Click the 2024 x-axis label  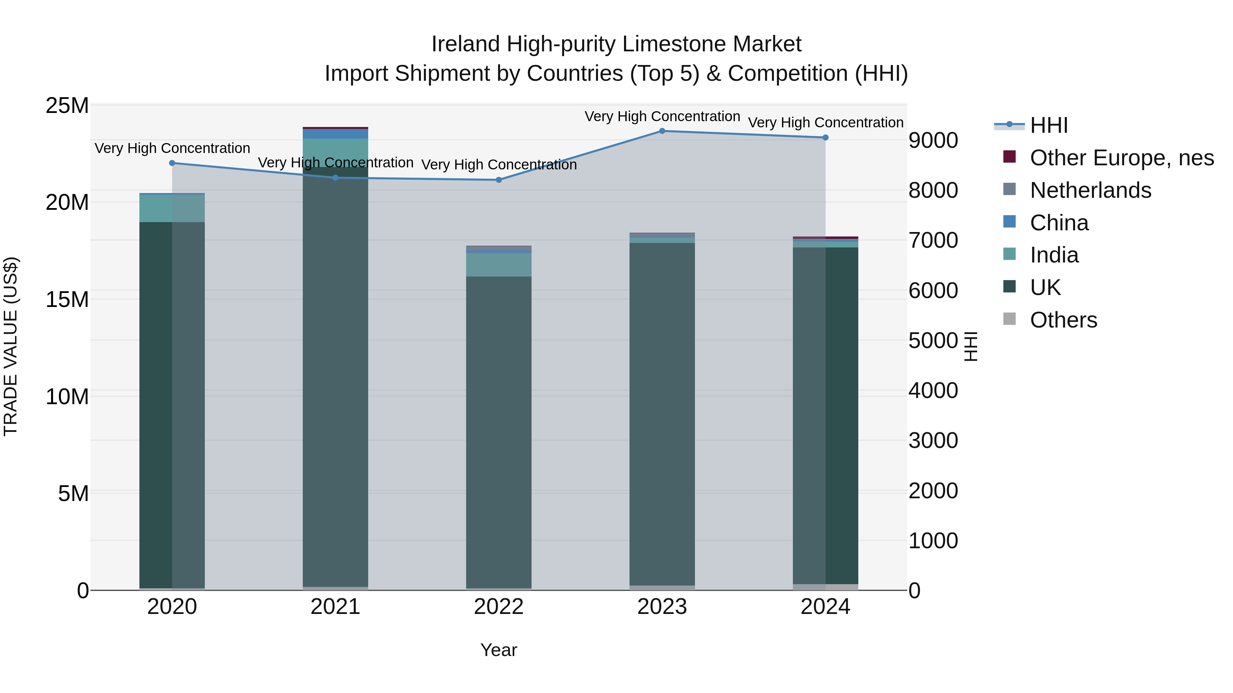click(826, 607)
